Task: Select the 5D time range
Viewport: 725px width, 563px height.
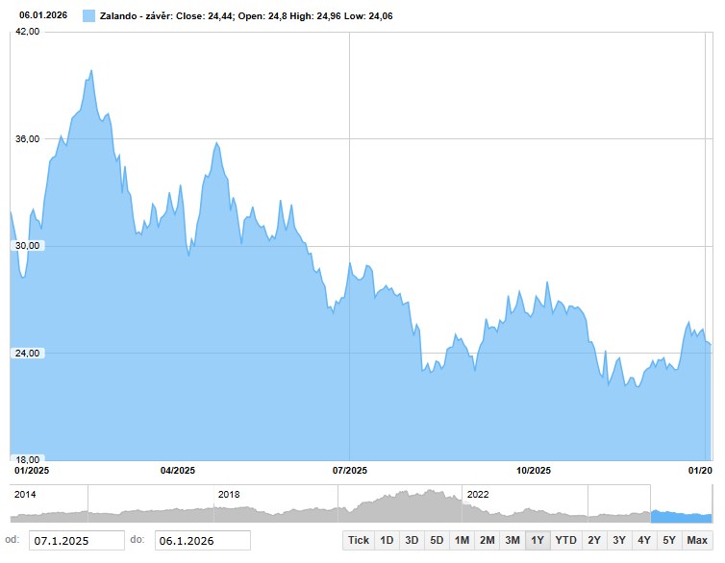Action: click(437, 540)
